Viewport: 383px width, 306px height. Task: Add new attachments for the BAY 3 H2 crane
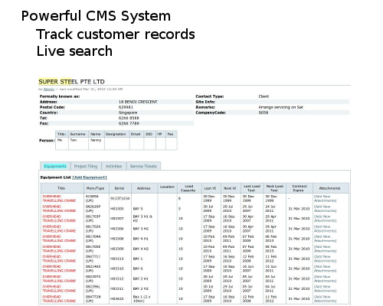325,229
